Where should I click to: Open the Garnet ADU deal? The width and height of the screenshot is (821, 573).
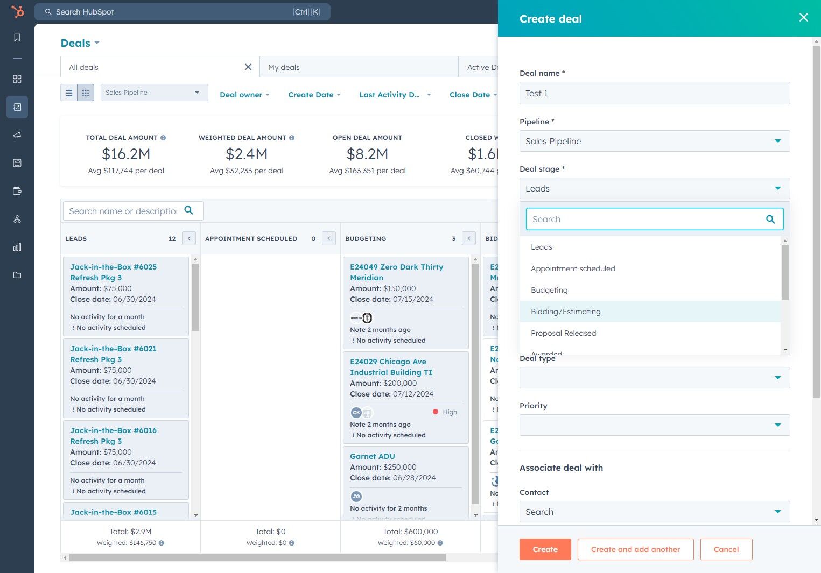click(x=373, y=456)
